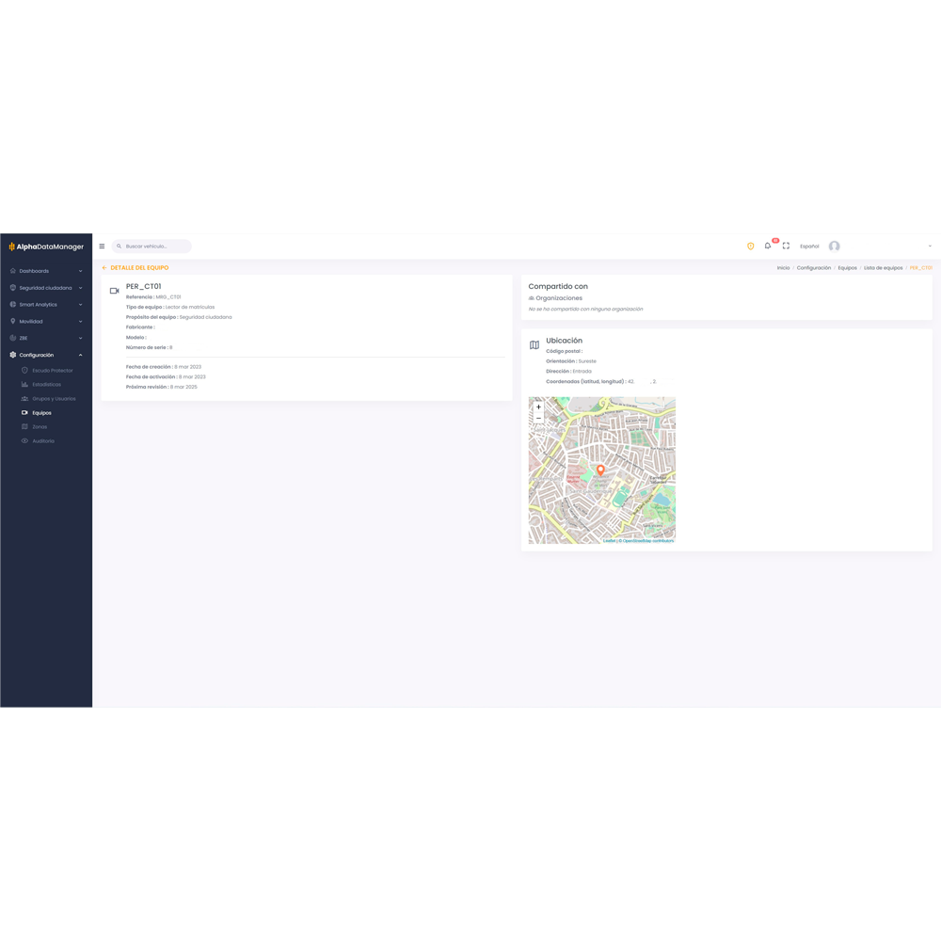Image resolution: width=941 pixels, height=941 pixels.
Task: Click the Inicio breadcrumb link
Action: [x=783, y=267]
